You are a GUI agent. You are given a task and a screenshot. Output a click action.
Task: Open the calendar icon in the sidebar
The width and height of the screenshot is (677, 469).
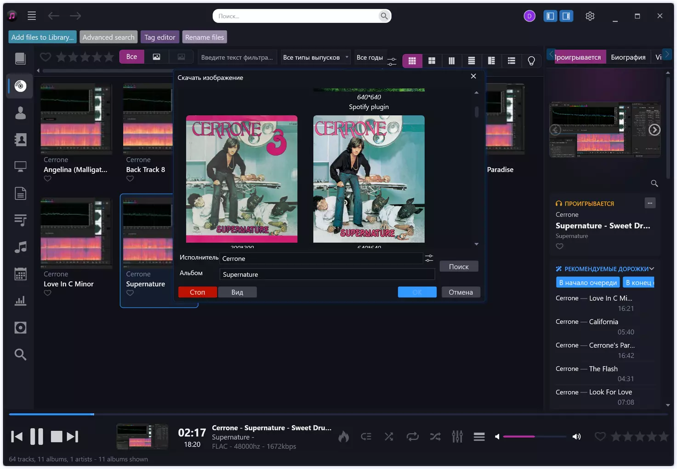tap(20, 274)
